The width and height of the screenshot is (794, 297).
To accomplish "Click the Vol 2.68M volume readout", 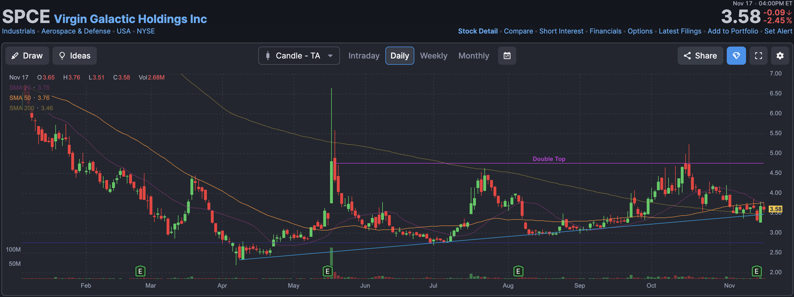I will coord(151,78).
